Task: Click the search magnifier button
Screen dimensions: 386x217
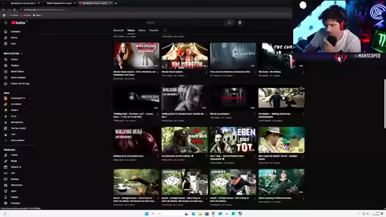Action: pos(229,23)
